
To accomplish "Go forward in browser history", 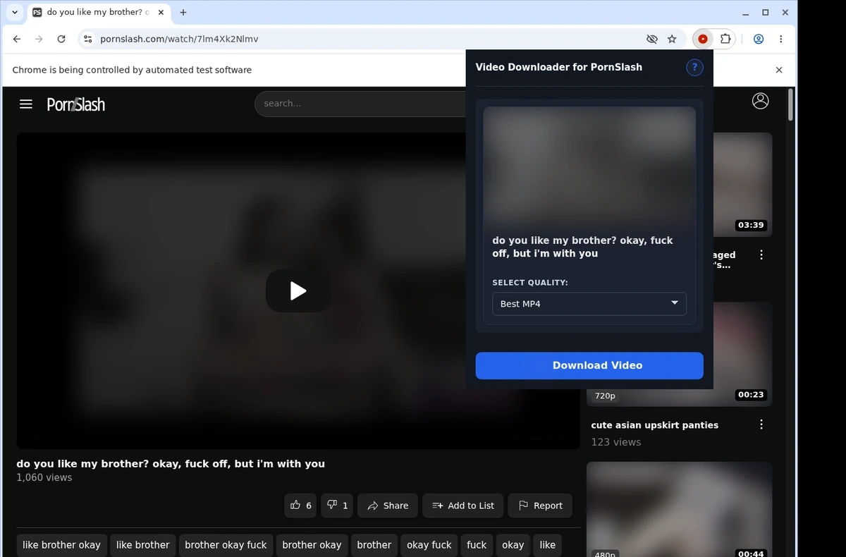I will point(39,39).
